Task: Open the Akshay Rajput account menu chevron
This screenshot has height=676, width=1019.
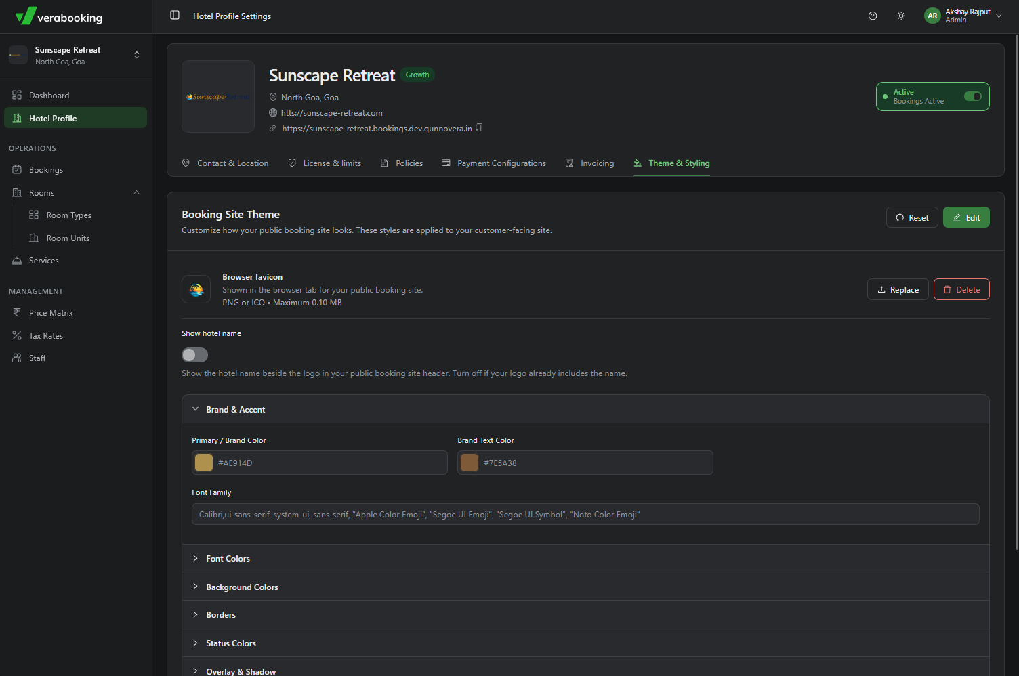Action: (x=999, y=16)
